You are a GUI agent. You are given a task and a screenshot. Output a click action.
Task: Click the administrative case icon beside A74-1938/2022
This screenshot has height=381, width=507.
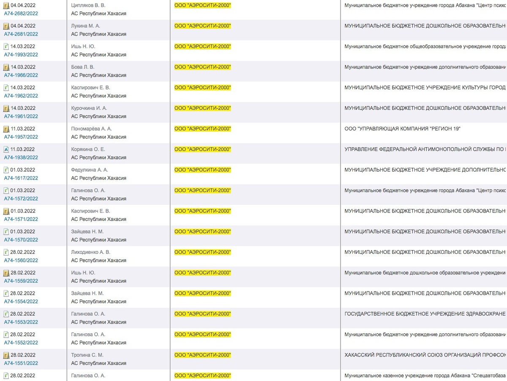6,150
